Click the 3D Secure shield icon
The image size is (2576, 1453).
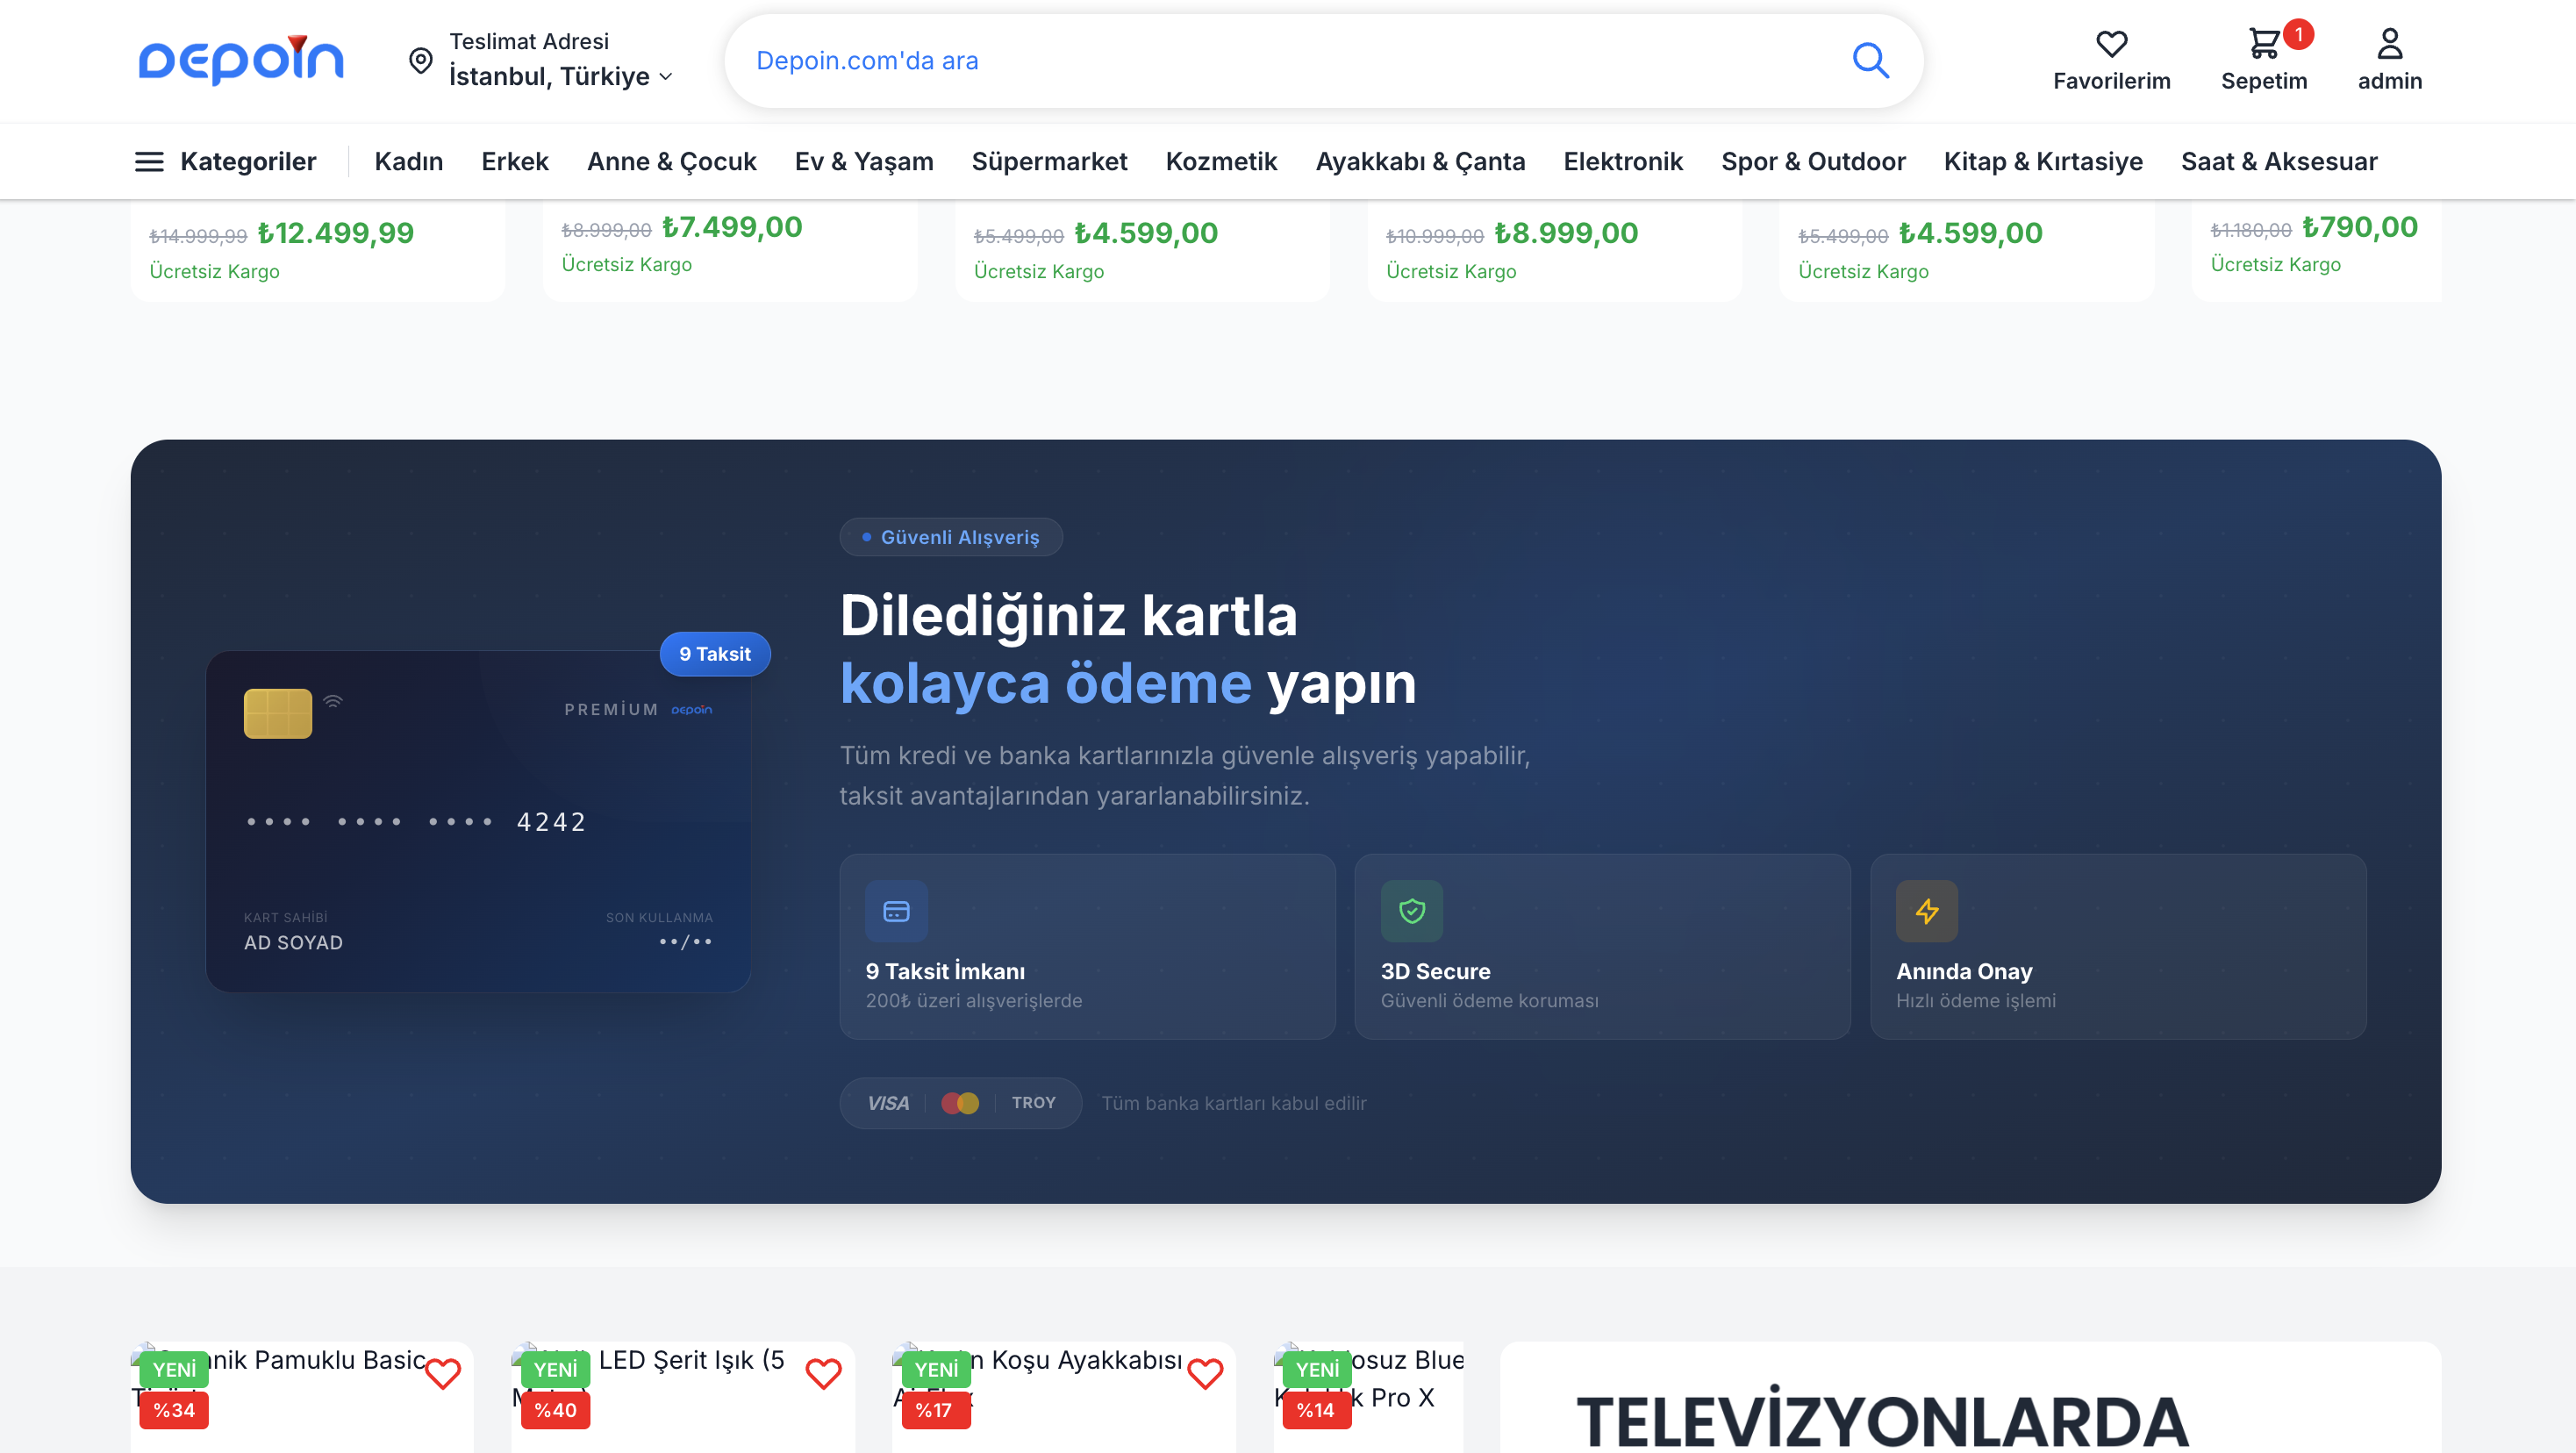1411,911
